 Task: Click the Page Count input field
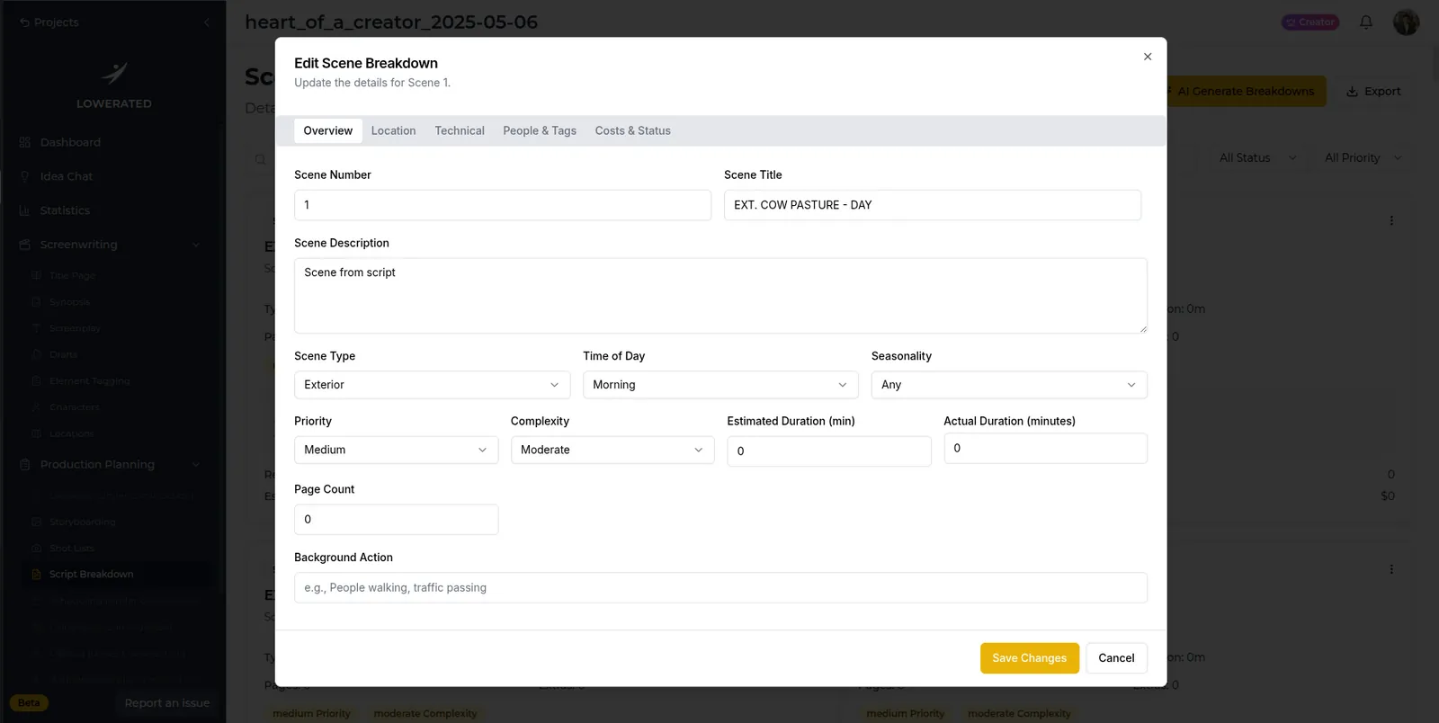(x=396, y=520)
